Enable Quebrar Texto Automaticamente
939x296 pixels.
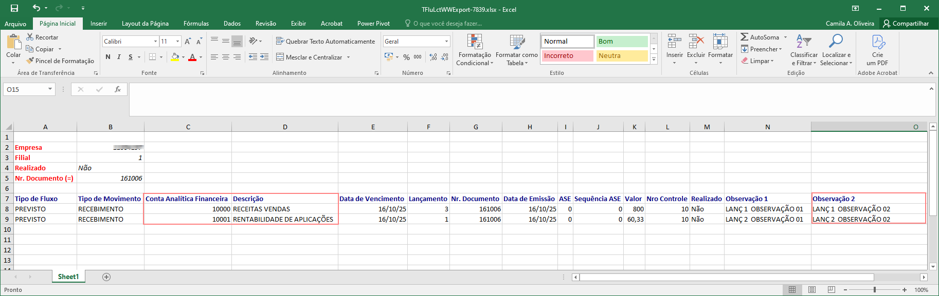pos(325,42)
